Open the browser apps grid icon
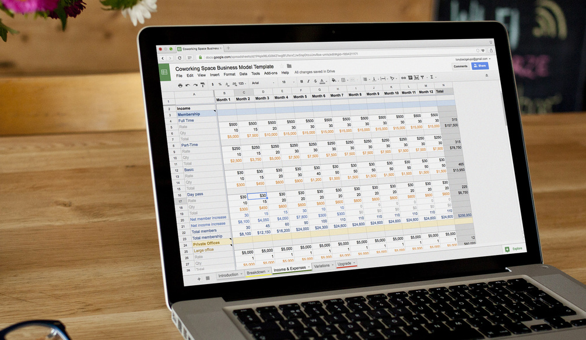The width and height of the screenshot is (586, 340). (x=190, y=58)
